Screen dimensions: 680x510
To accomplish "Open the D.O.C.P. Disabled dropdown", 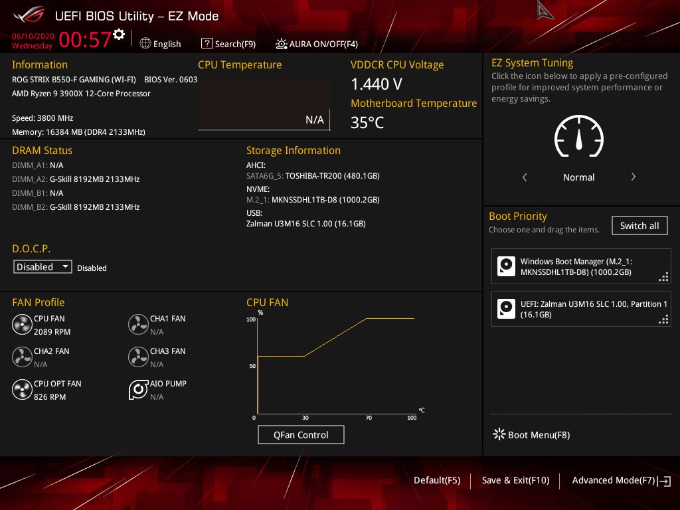I will tap(42, 267).
